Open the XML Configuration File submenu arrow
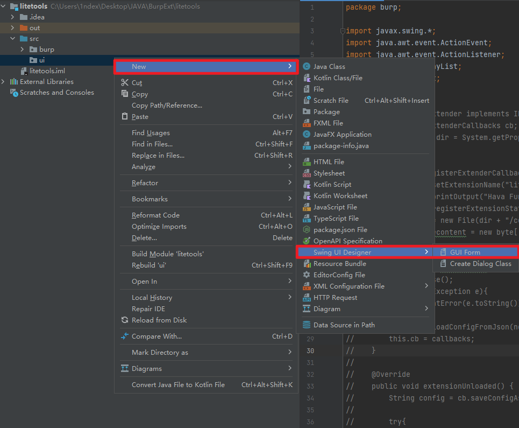This screenshot has height=428, width=519. (x=426, y=286)
